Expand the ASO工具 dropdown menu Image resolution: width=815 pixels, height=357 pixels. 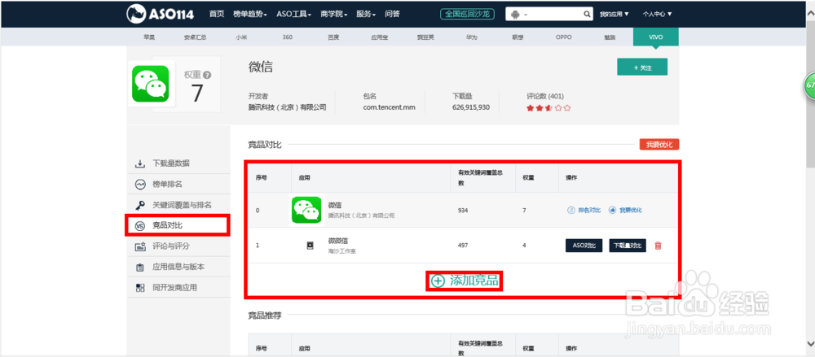293,14
